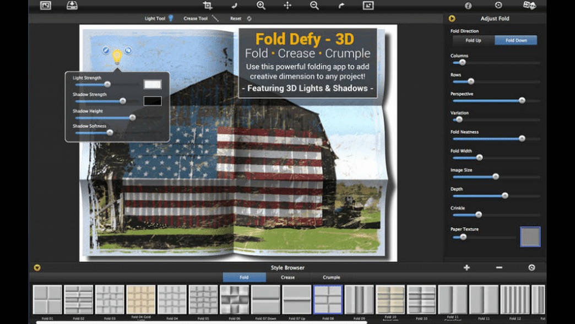Collapse the Style Browser yellow arrow

click(x=37, y=267)
